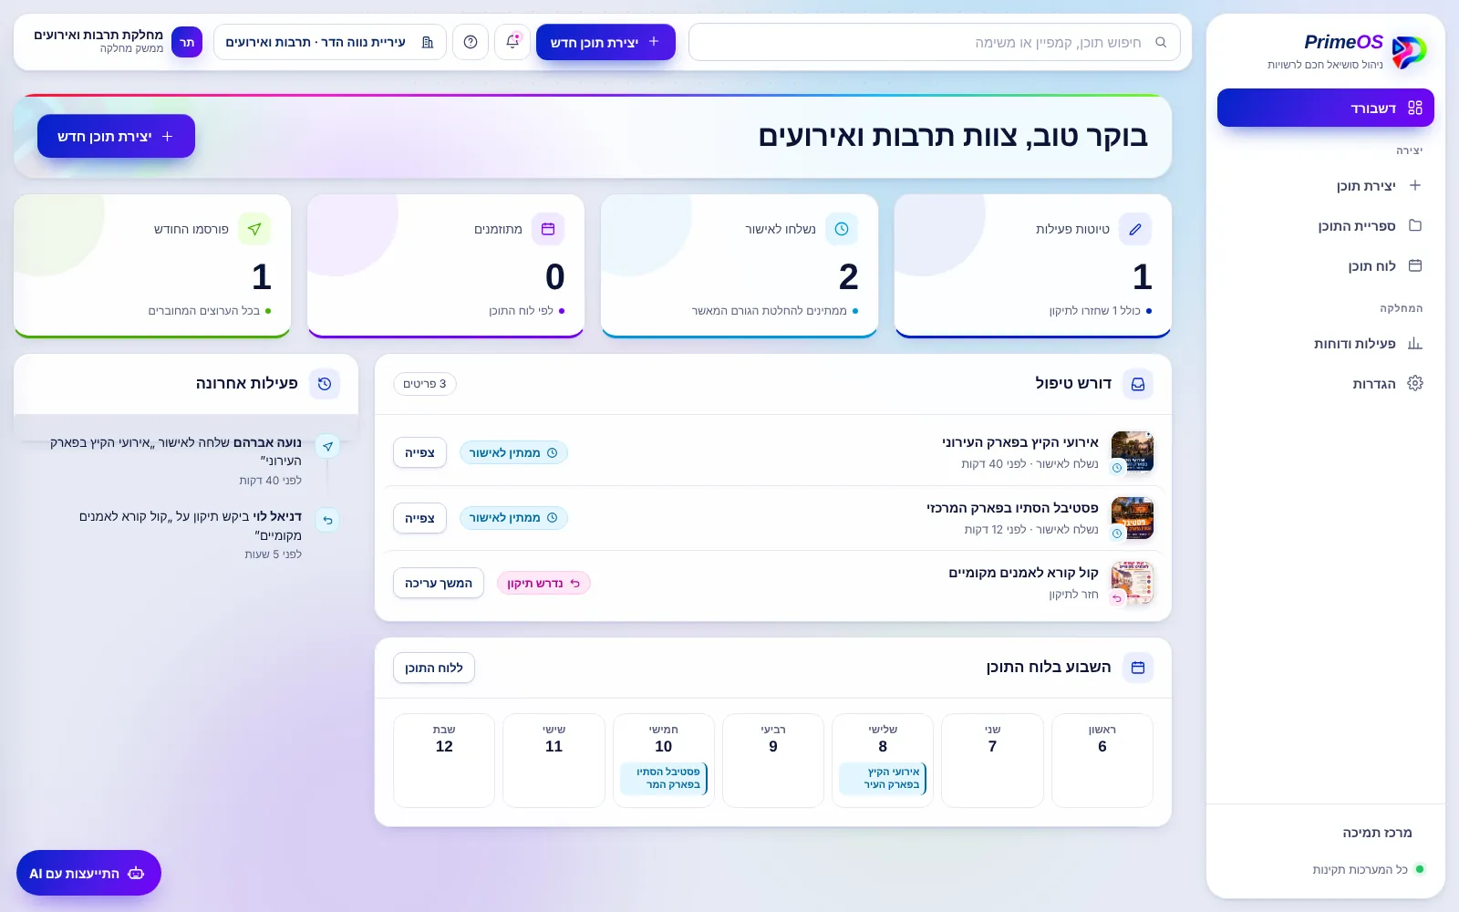The width and height of the screenshot is (1459, 912).
Task: Click the inbox icon beside דורש טיפול
Action: [x=1138, y=384]
